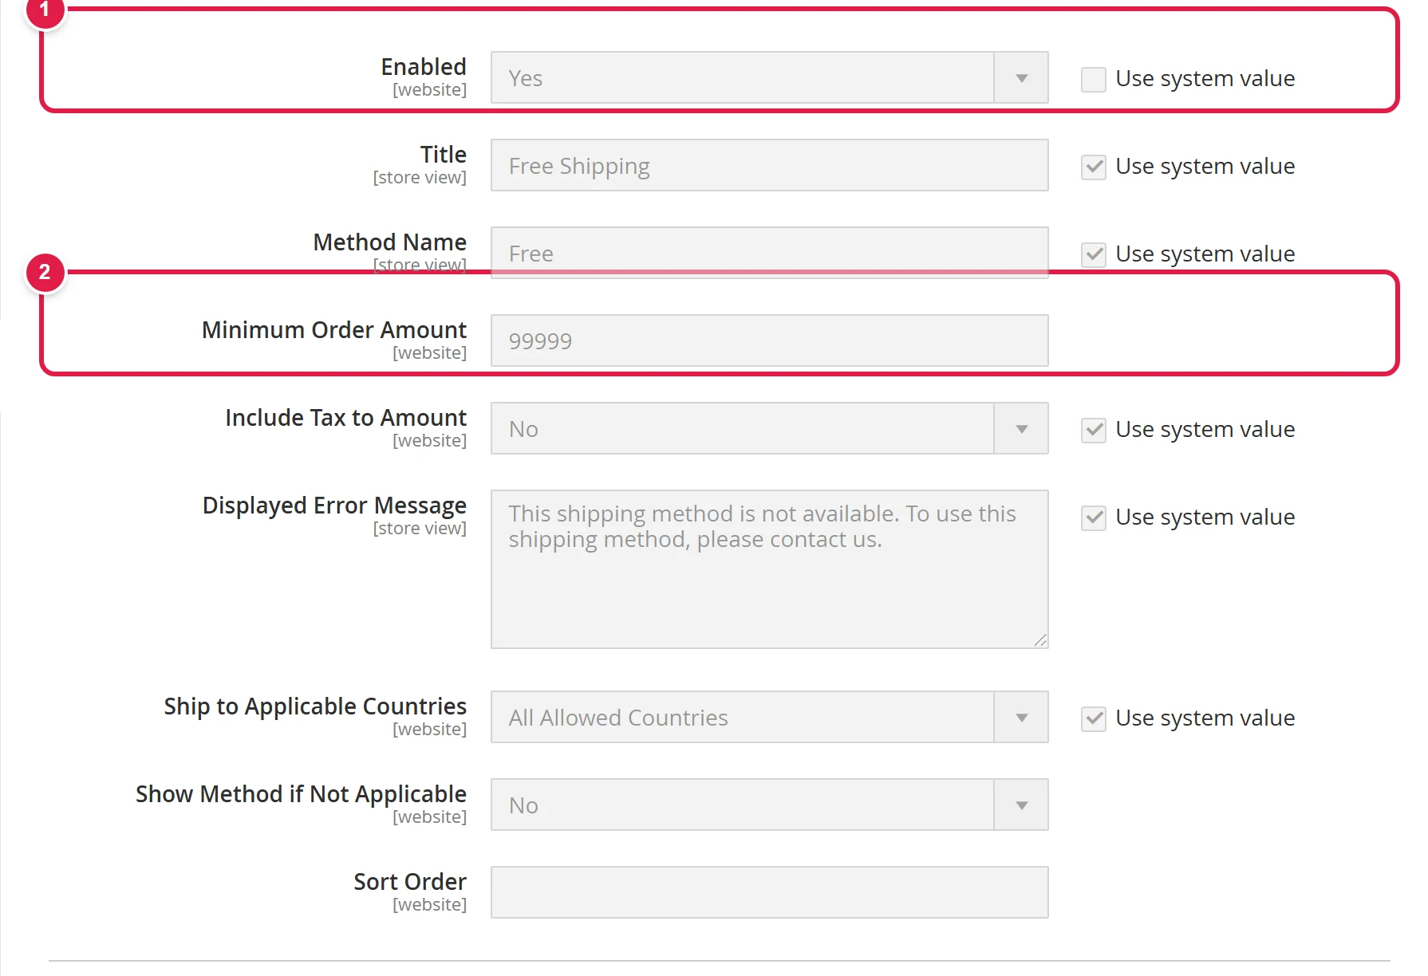Grab the error message textarea resize handle

point(1040,640)
